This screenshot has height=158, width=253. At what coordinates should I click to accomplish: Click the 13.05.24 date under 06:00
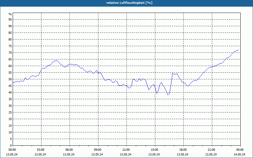pos(69,155)
